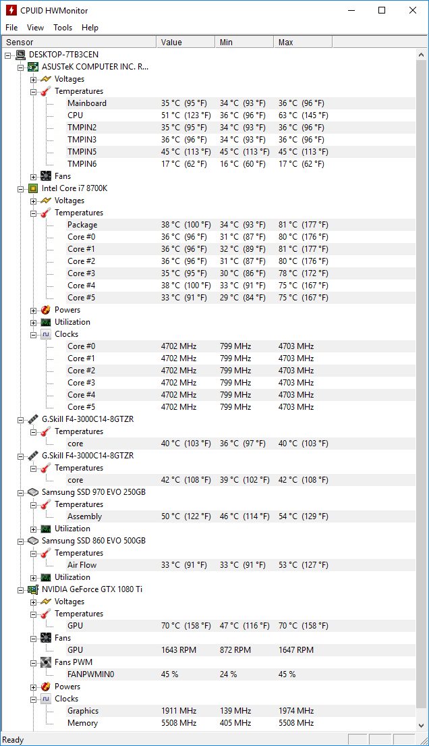The width and height of the screenshot is (429, 746).
Task: Click the Intel Core i7 Powers flame icon
Action: (x=46, y=310)
